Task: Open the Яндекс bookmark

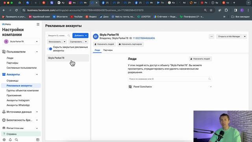Action: [x=91, y=17]
